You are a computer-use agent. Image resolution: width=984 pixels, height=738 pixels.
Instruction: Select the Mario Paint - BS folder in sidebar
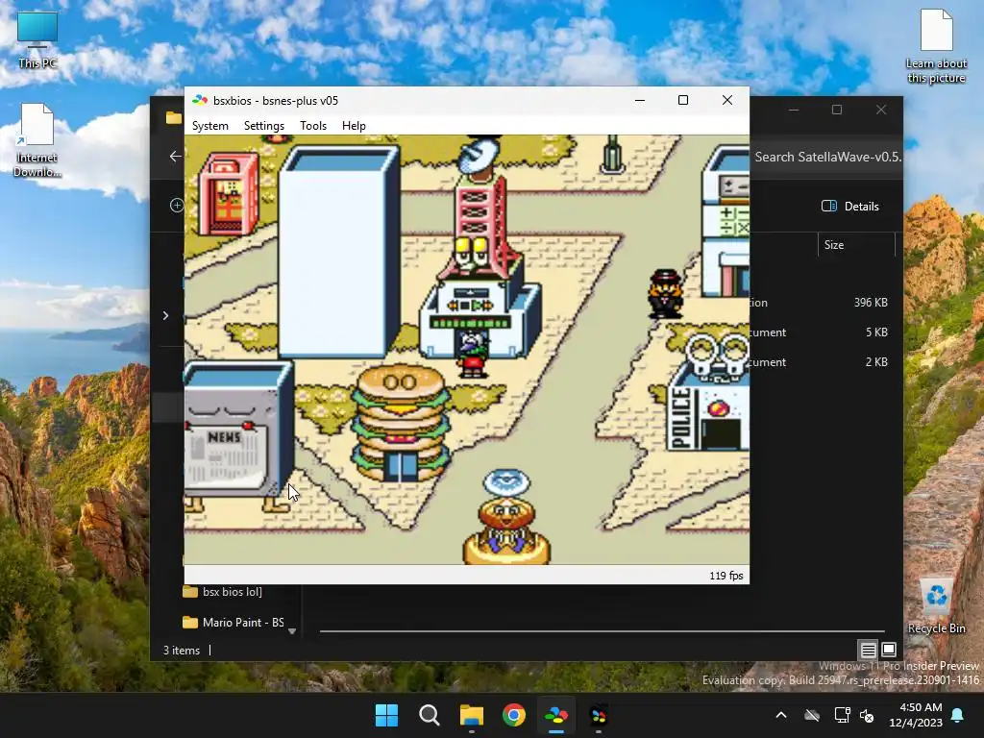tap(233, 622)
